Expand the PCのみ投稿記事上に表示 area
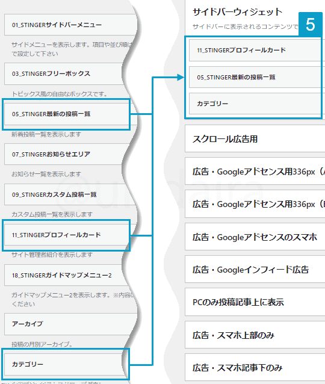Screen dimensions: 325x384 coord(255,302)
